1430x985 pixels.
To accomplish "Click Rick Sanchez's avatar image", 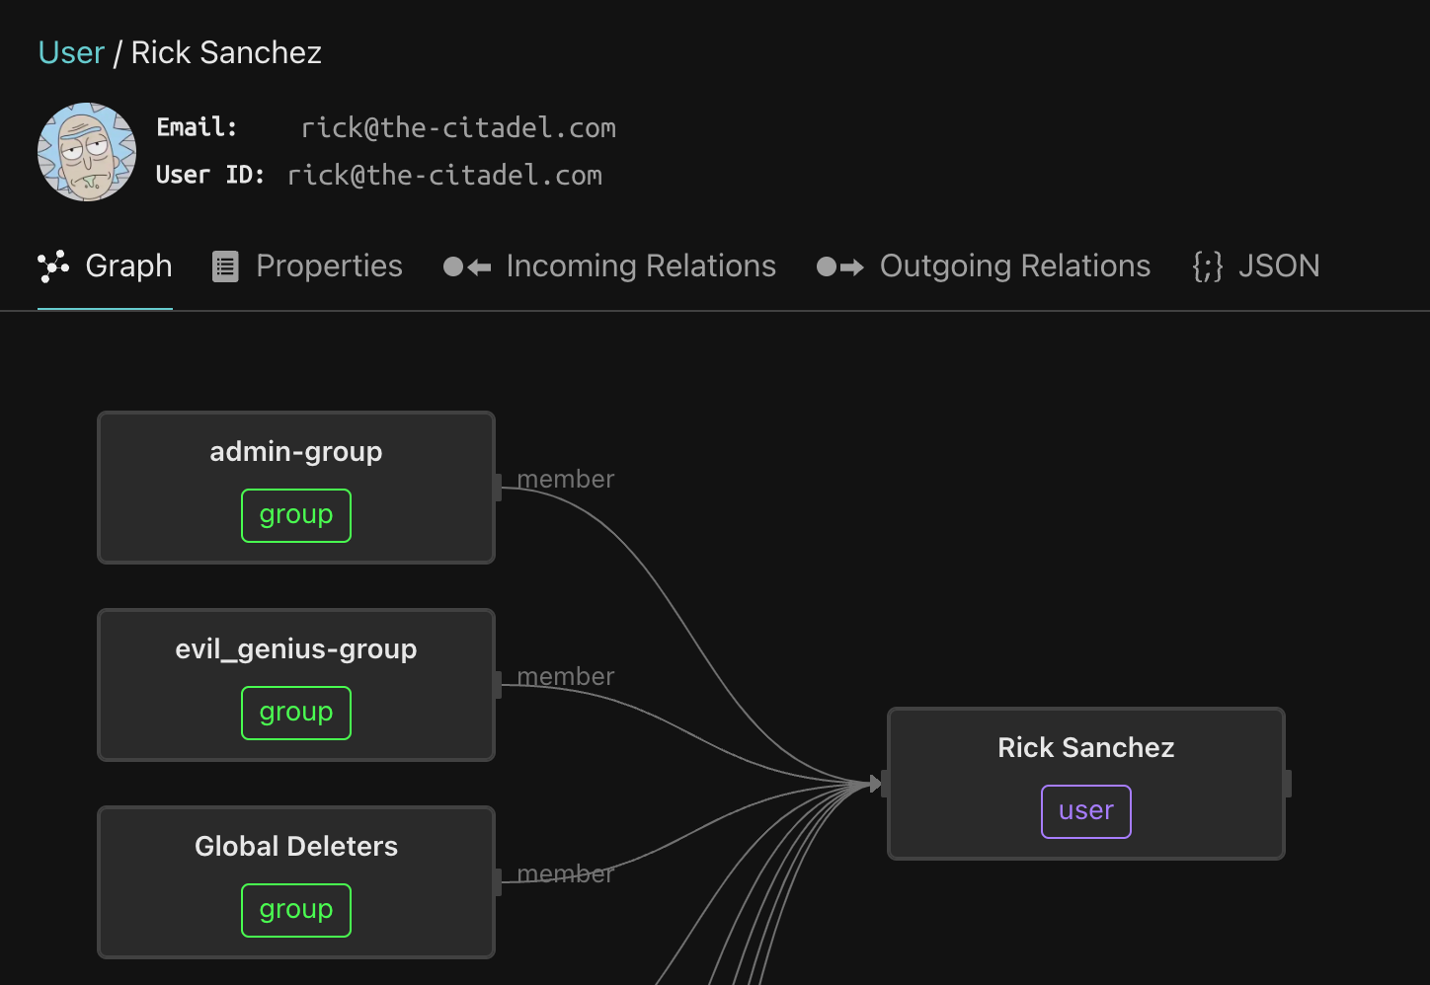I will (x=87, y=152).
